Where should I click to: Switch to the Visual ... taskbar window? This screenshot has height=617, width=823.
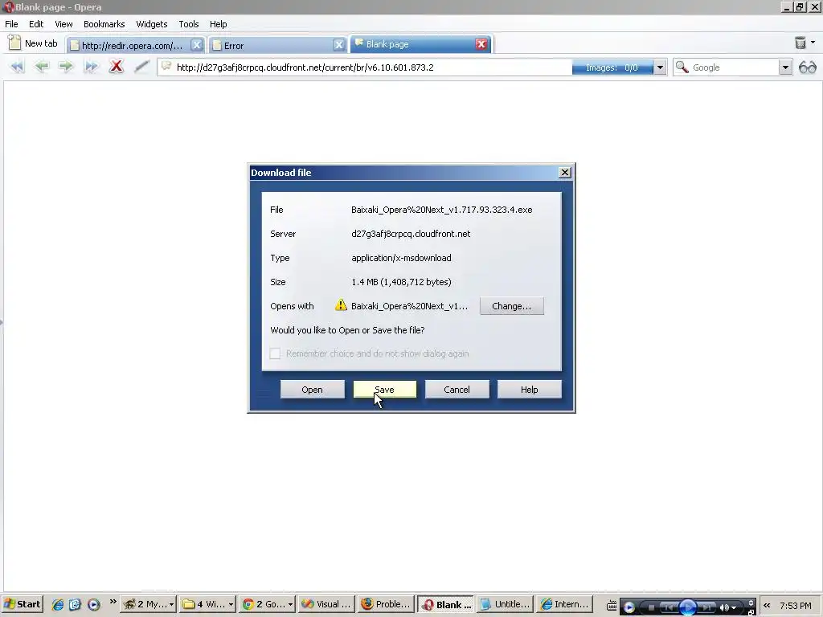point(326,604)
